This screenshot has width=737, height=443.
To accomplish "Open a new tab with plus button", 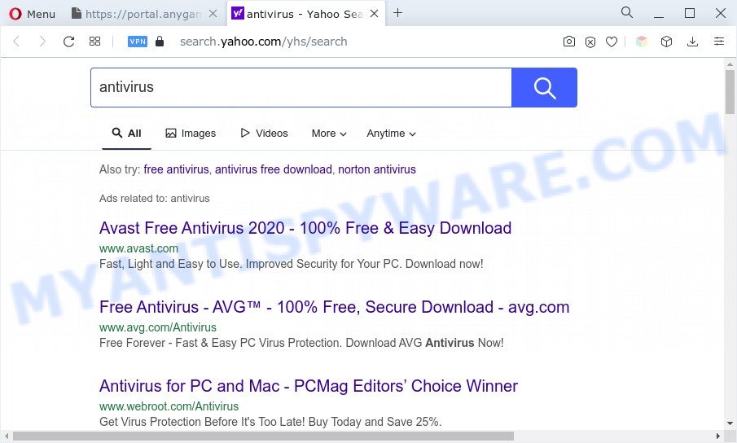I will pyautogui.click(x=397, y=13).
